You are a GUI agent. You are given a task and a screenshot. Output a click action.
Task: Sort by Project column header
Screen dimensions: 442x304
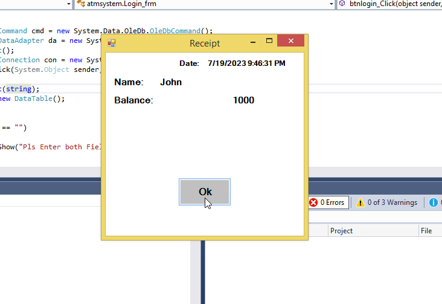342,231
